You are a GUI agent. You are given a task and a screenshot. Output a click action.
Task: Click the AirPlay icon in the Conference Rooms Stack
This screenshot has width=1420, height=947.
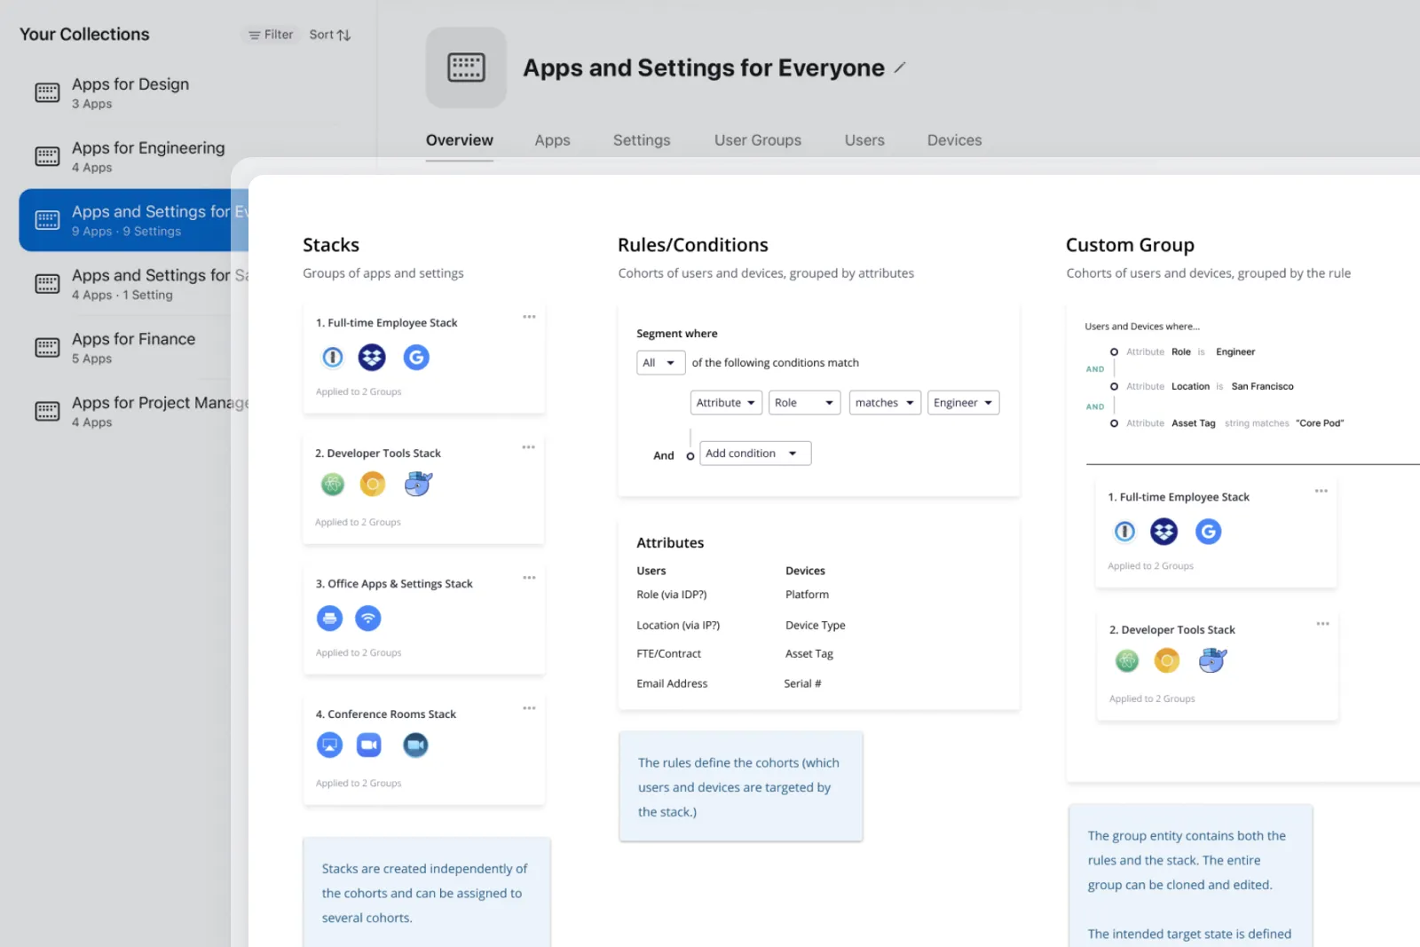(329, 745)
